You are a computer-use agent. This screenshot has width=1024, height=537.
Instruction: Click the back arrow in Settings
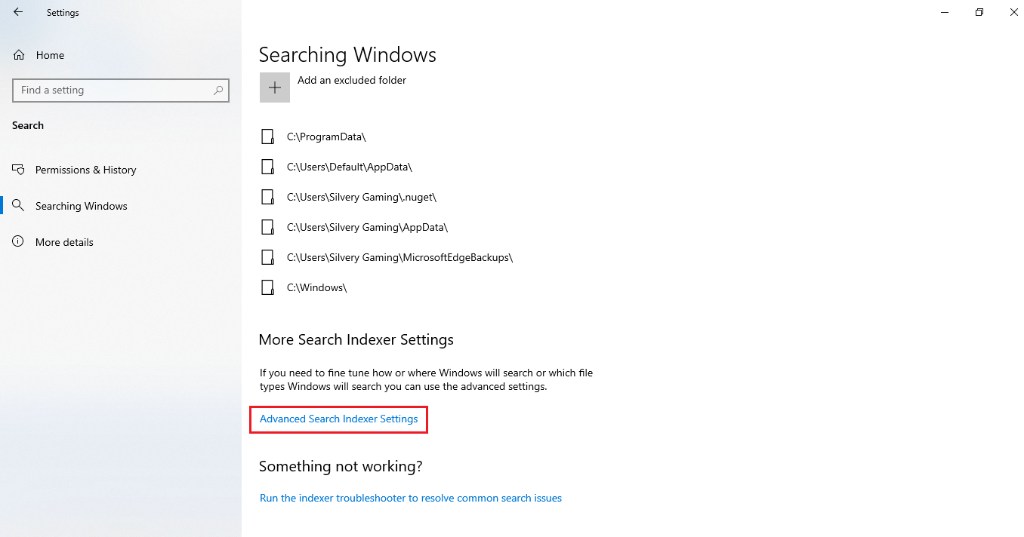(18, 12)
